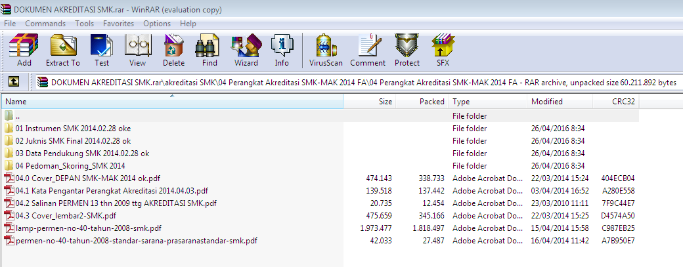Click the archive icon in the address bar
Image resolution: width=683 pixels, height=267 pixels.
point(43,82)
